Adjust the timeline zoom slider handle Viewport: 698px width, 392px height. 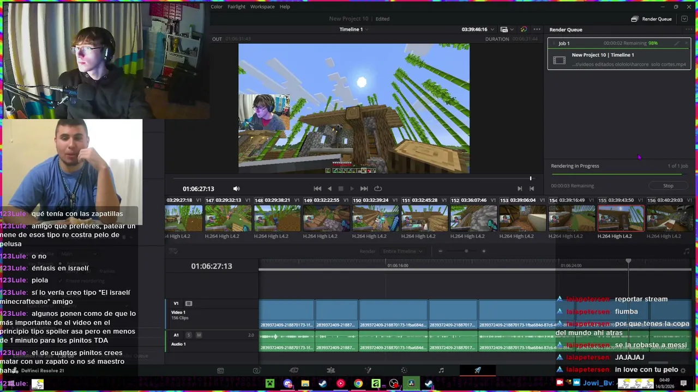(466, 251)
